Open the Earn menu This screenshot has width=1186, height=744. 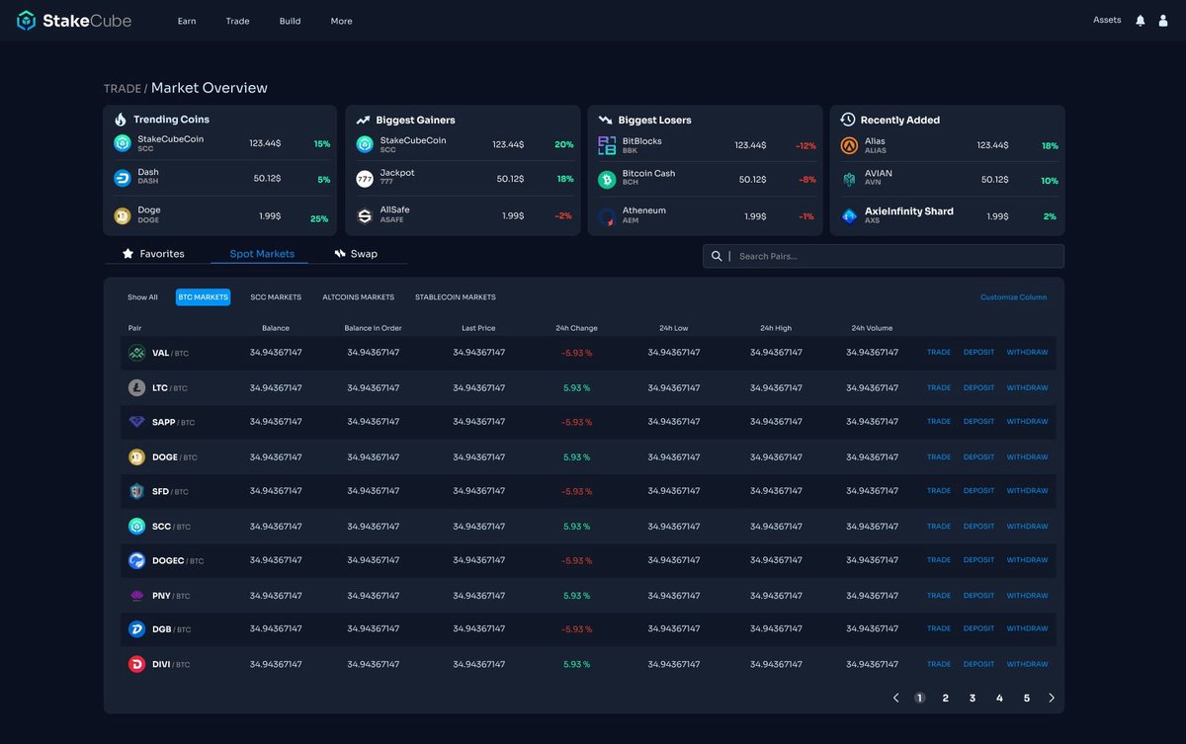click(187, 21)
